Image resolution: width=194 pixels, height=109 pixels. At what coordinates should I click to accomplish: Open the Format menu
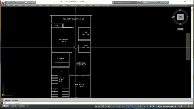click(34, 5)
